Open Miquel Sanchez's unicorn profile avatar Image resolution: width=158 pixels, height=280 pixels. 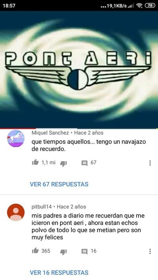click(16, 138)
